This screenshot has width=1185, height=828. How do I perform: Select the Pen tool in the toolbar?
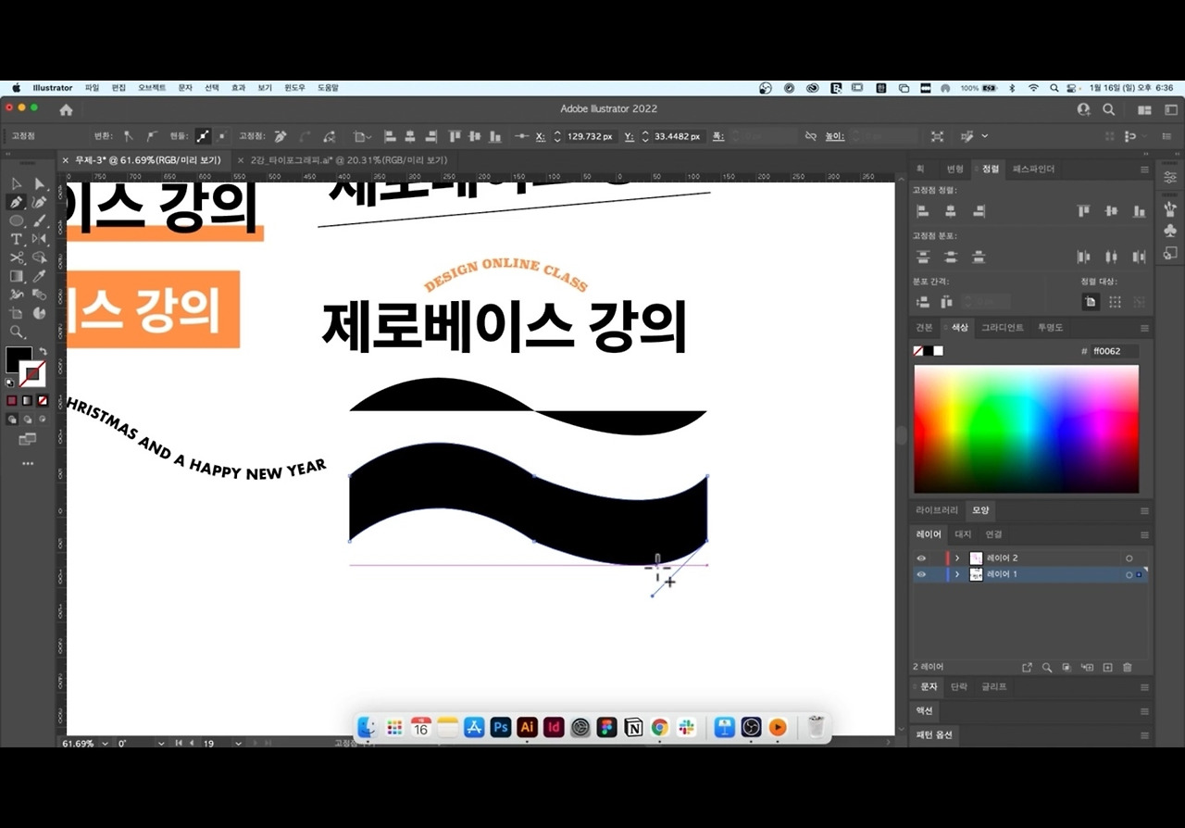(15, 202)
